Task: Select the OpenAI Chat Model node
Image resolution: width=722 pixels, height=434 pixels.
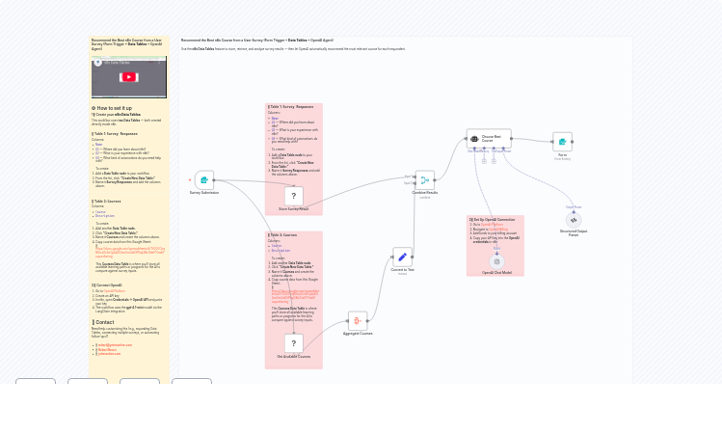Action: (x=496, y=261)
